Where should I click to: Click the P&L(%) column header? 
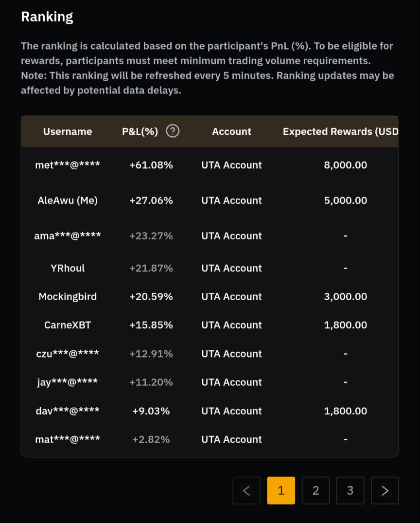pyautogui.click(x=140, y=131)
